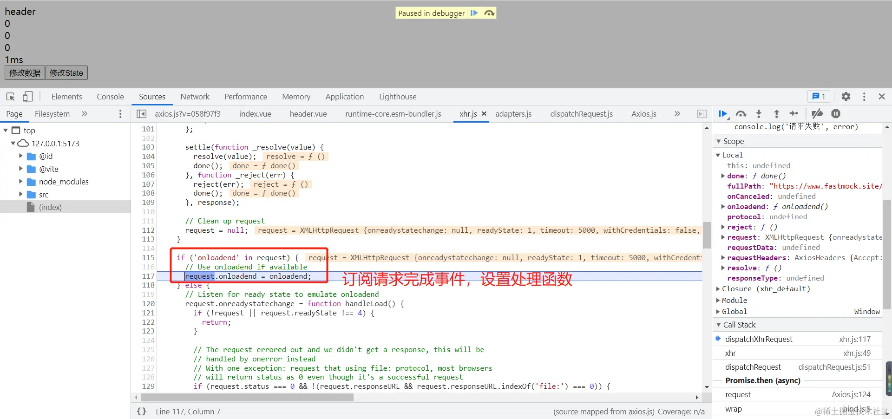Collapse the 127.0.0.1:5173 origin node
The width and height of the screenshot is (892, 419).
pyautogui.click(x=13, y=144)
